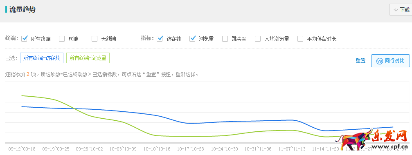Click the 流量趋势 section title

pos(23,10)
